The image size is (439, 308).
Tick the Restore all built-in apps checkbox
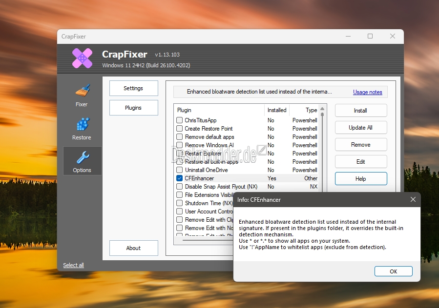(180, 162)
